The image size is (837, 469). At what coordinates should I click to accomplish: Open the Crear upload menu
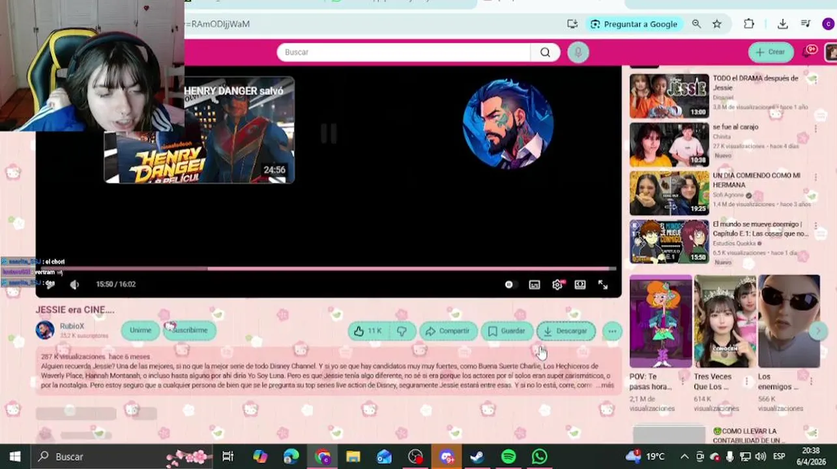pyautogui.click(x=771, y=52)
